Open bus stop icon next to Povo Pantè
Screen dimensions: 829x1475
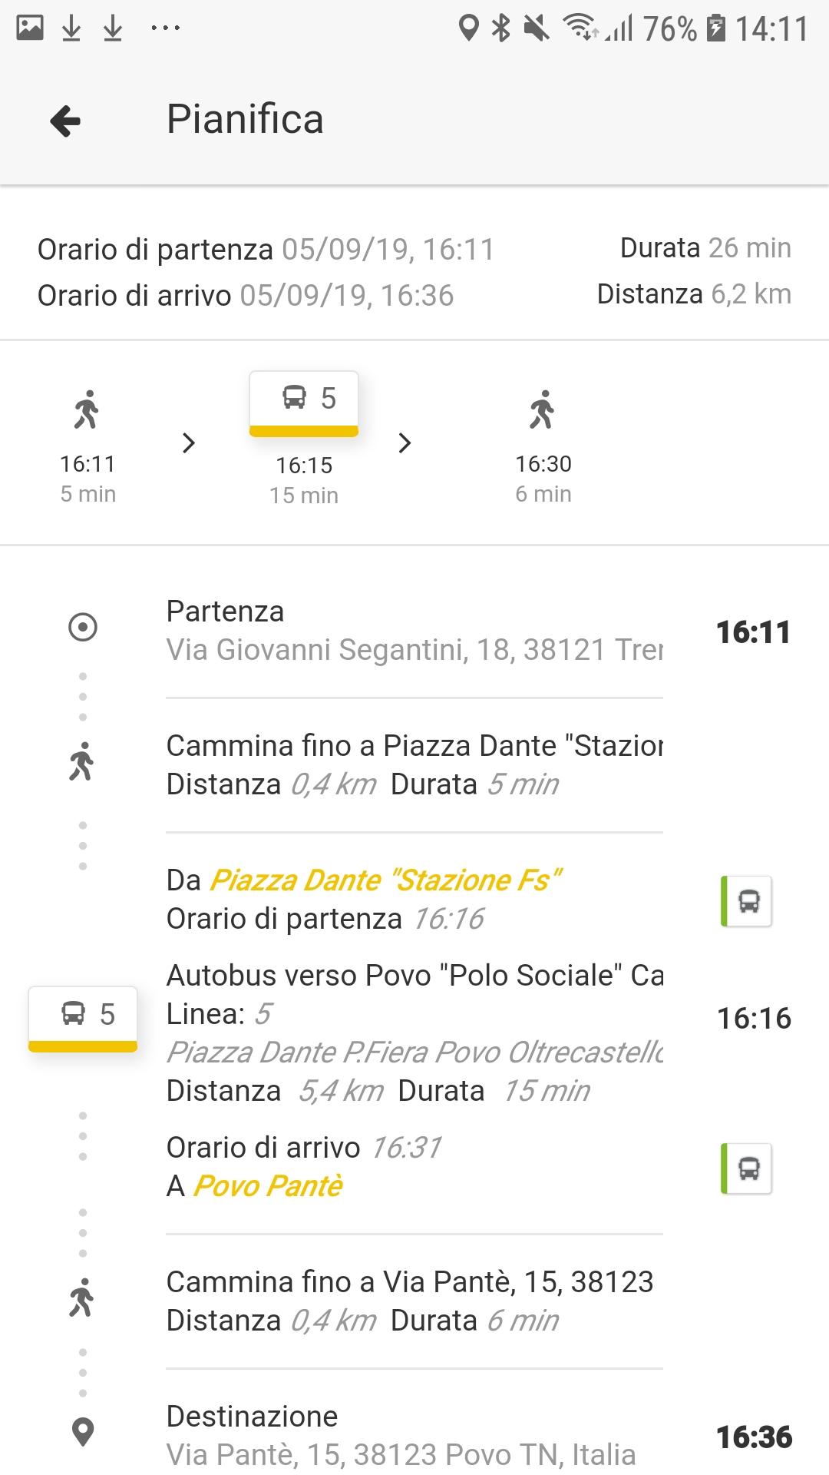(747, 1168)
